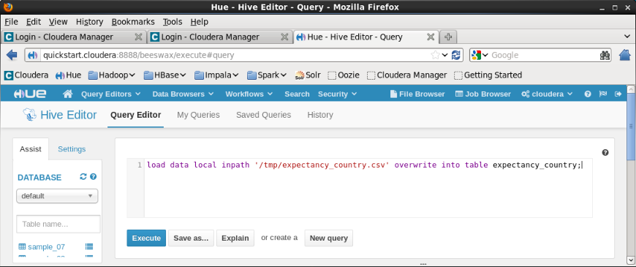Switch to the History tab in Hive Editor
This screenshot has height=267, width=636.
point(320,115)
